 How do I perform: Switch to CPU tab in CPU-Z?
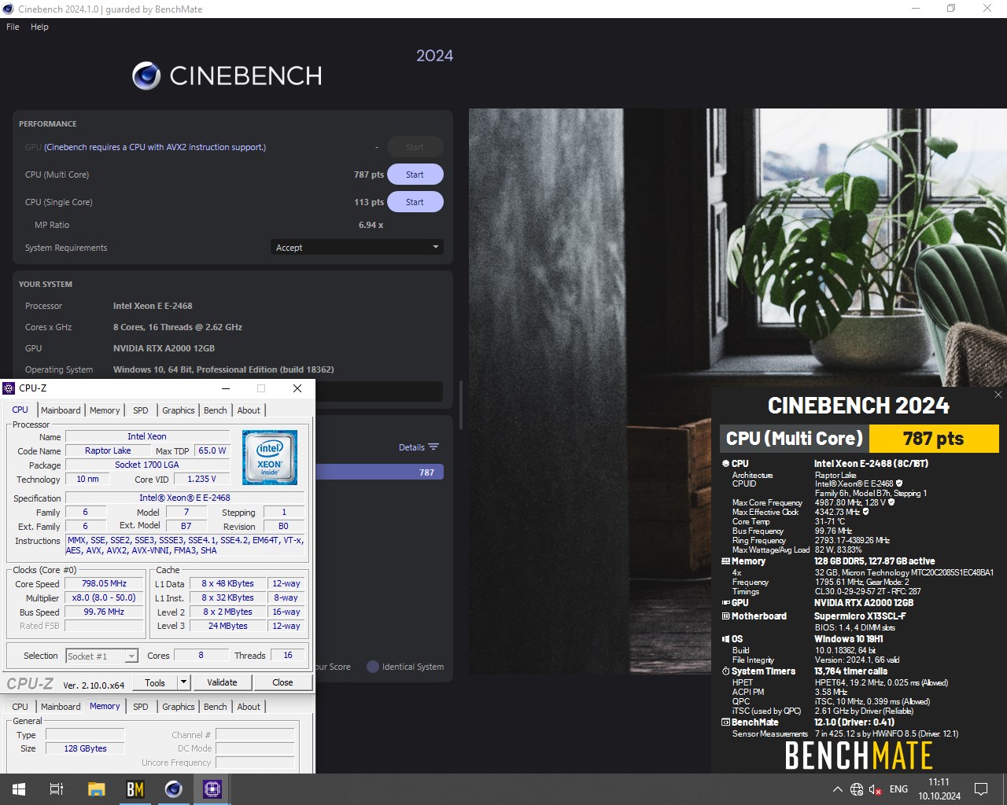(x=20, y=410)
